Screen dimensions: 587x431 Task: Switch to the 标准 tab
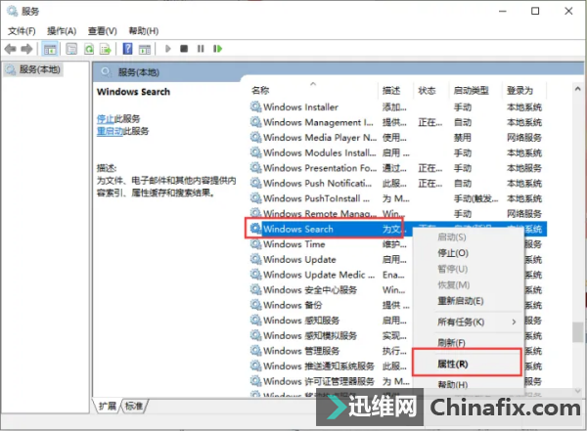(x=134, y=406)
